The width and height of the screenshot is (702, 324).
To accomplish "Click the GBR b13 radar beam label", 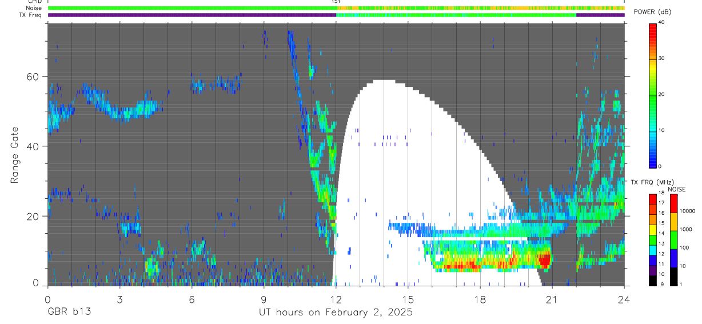I will pos(69,313).
